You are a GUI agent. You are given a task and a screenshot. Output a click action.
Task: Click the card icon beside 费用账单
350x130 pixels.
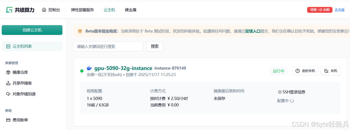[8, 120]
